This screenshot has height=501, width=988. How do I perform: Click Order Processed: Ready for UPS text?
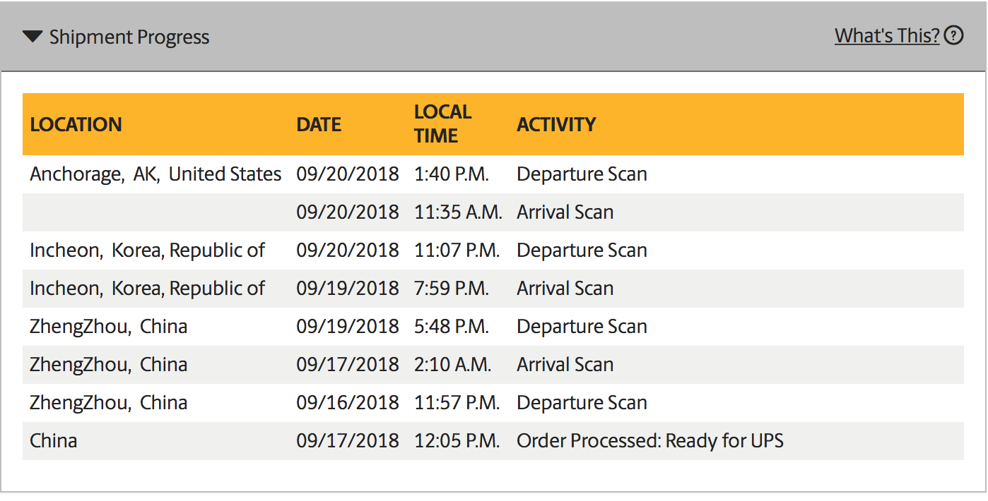[x=649, y=441]
